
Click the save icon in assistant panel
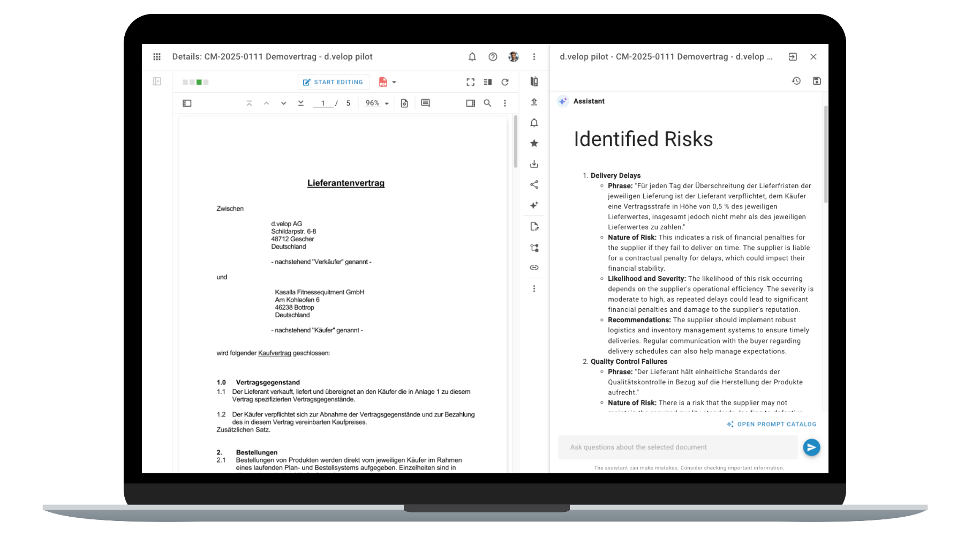817,81
